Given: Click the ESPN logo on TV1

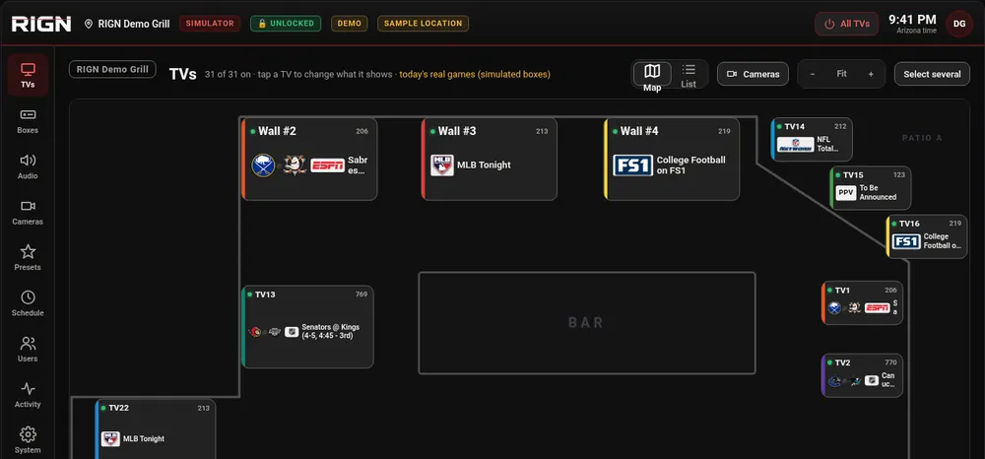Looking at the screenshot, I should (877, 307).
